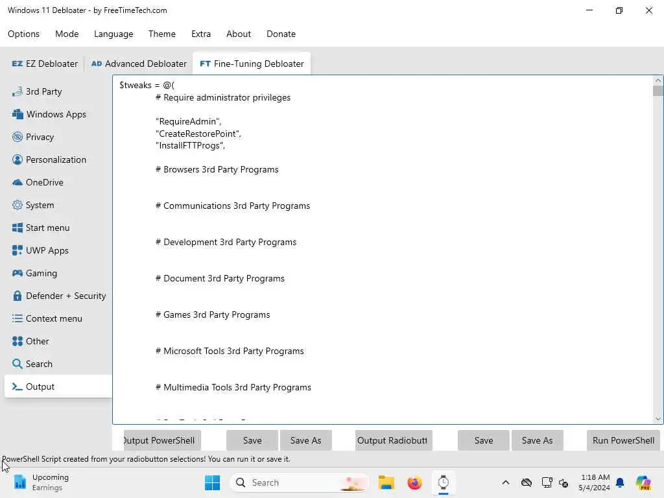Click "# Development 3rd Party Programs" comment

pos(226,243)
